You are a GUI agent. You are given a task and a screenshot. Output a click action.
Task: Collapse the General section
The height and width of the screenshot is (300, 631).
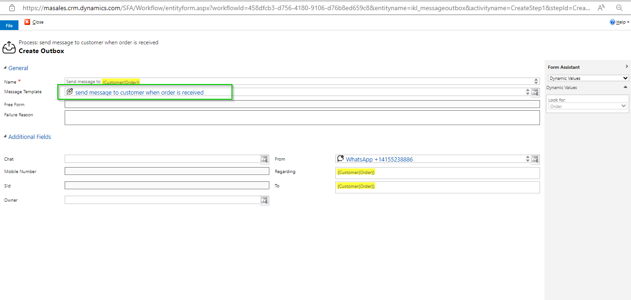[x=5, y=68]
